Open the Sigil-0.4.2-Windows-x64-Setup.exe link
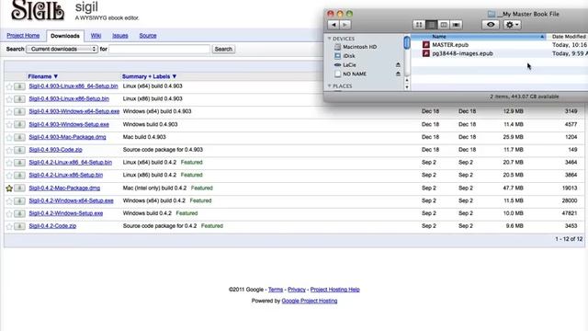Viewport: 588px width, 331px height. tap(72, 200)
